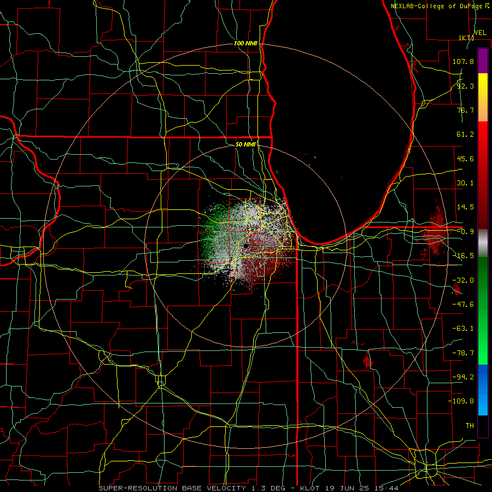This screenshot has width=492, height=492.
Task: Select the -94.2 velocity scale label
Action: pos(463,377)
